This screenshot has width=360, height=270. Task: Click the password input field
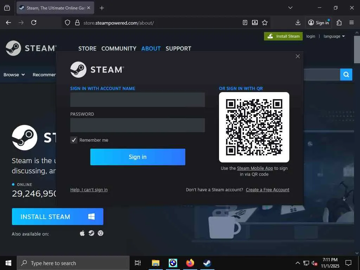[137, 125]
